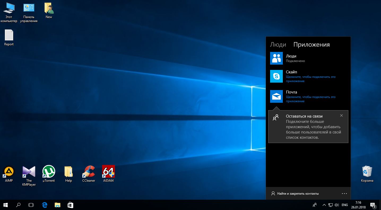Switch the ENG input language indicator

coord(345,205)
